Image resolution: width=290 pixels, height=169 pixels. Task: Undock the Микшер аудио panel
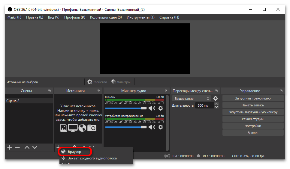tap(166, 91)
